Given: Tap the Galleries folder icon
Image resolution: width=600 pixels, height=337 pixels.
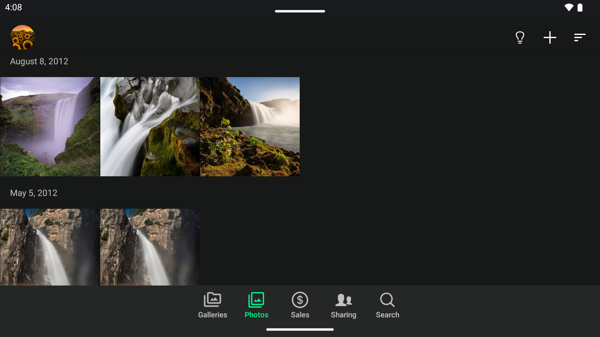Looking at the screenshot, I should (x=212, y=300).
